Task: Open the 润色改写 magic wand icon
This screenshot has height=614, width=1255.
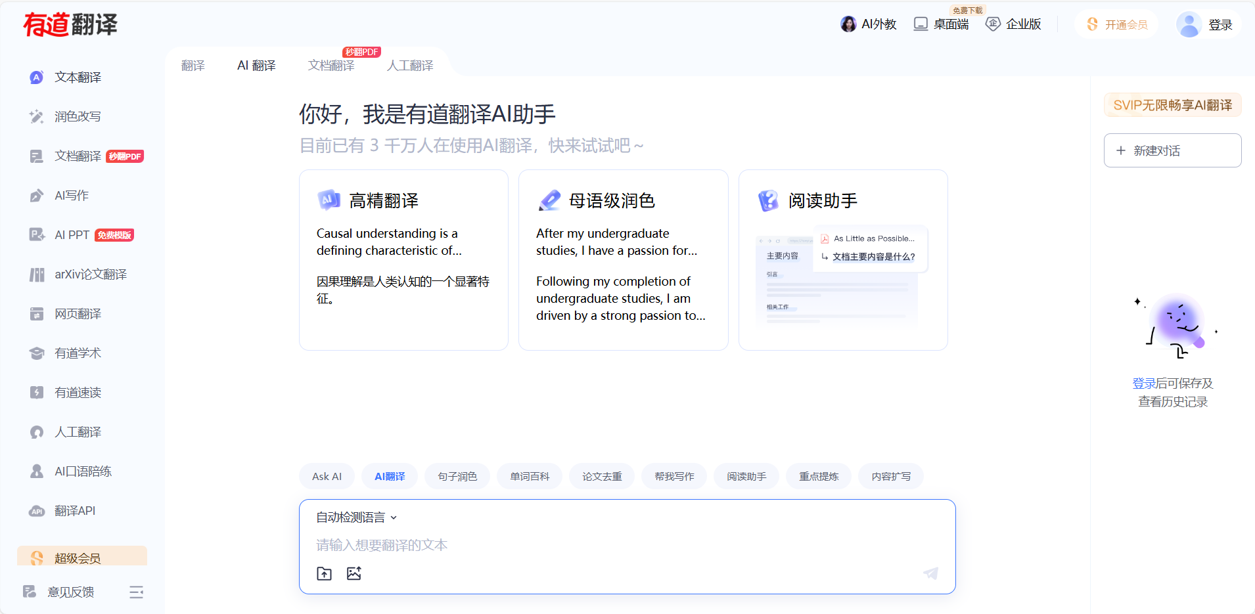Action: point(37,117)
